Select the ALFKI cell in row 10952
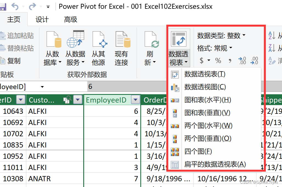Viewport: 282px width, 187px height. pos(55,156)
